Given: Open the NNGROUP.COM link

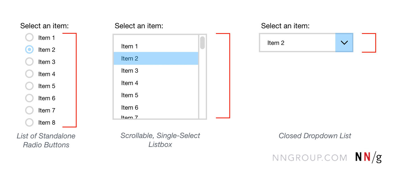Looking at the screenshot, I should [x=309, y=158].
